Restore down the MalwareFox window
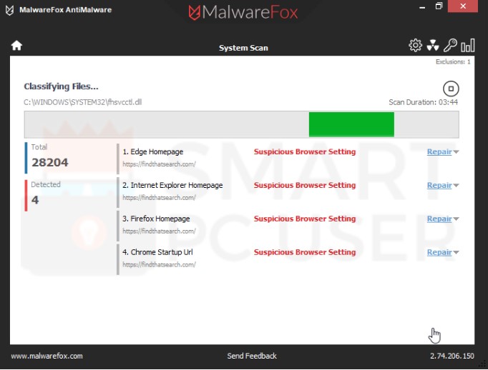This screenshot has height=370, width=488. (439, 6)
